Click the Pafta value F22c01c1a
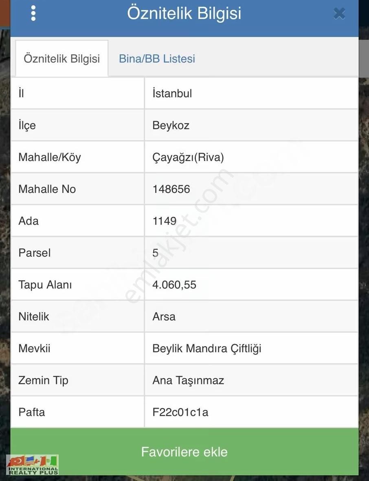369x481 pixels. point(180,412)
